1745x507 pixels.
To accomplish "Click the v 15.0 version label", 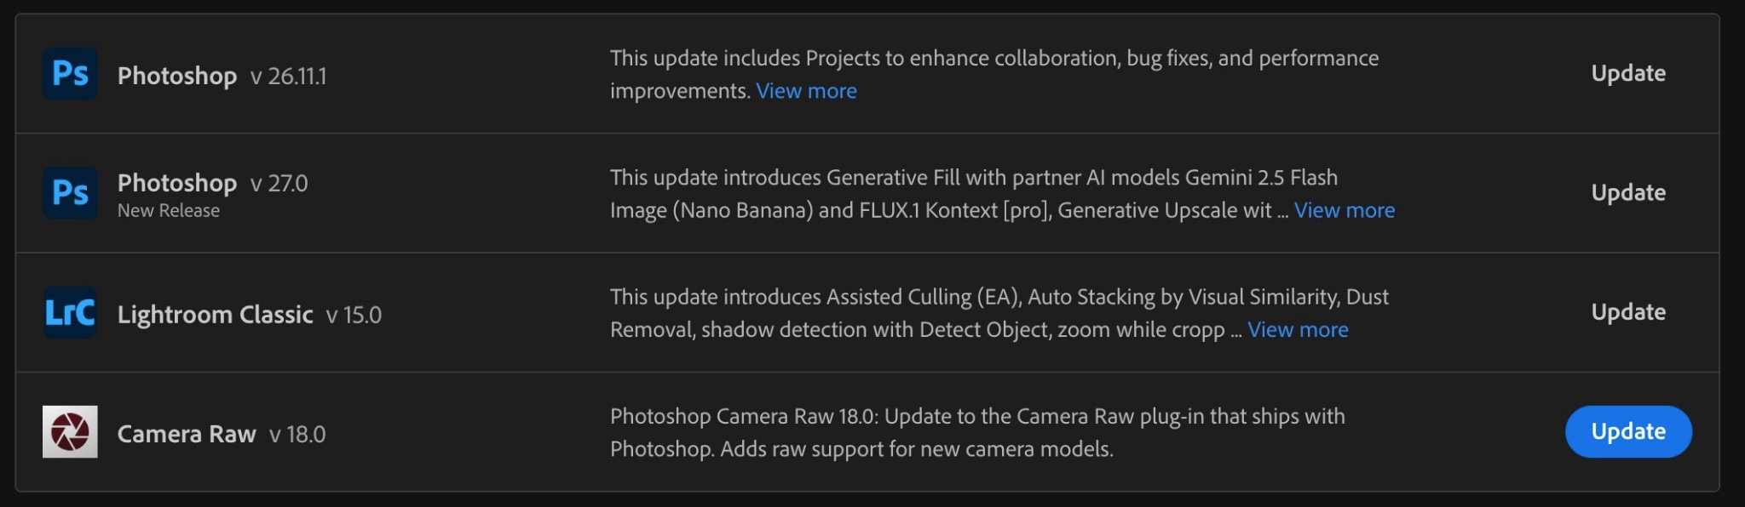I will (354, 315).
